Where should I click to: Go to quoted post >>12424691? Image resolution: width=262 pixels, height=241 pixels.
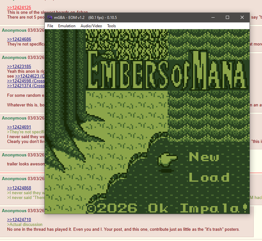[x=19, y=127]
